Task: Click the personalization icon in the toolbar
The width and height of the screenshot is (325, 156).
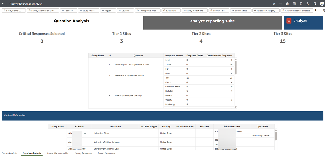Action: [x=308, y=4]
